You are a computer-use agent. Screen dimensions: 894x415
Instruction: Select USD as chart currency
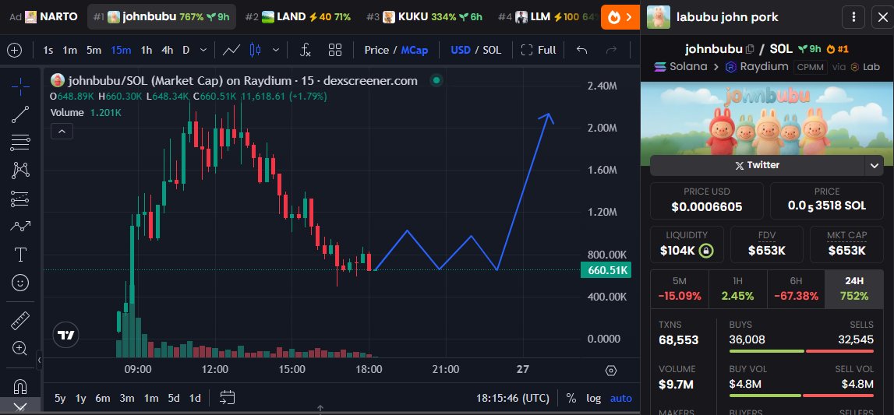pos(461,50)
